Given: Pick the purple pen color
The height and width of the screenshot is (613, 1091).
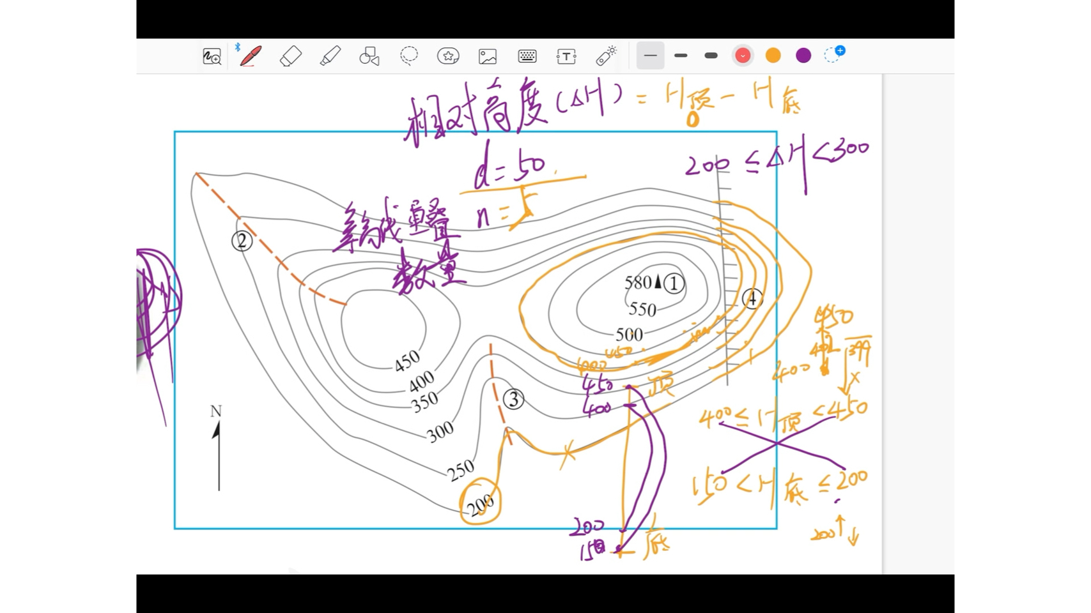Looking at the screenshot, I should pyautogui.click(x=803, y=56).
